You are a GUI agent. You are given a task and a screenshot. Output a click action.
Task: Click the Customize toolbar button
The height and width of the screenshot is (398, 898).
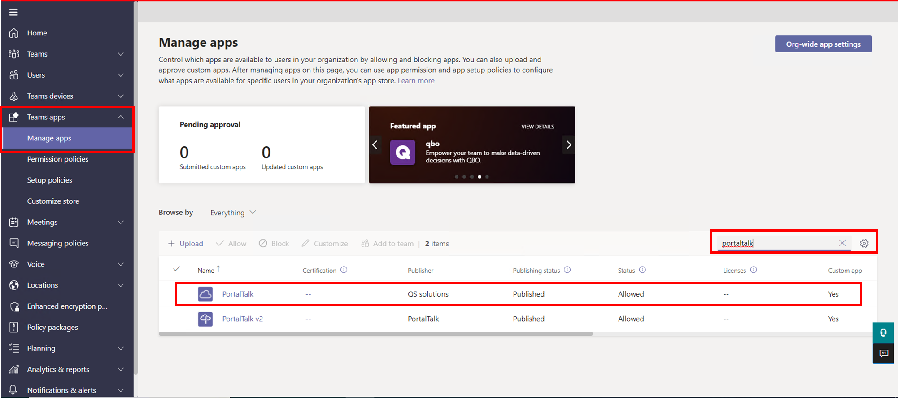pos(325,243)
